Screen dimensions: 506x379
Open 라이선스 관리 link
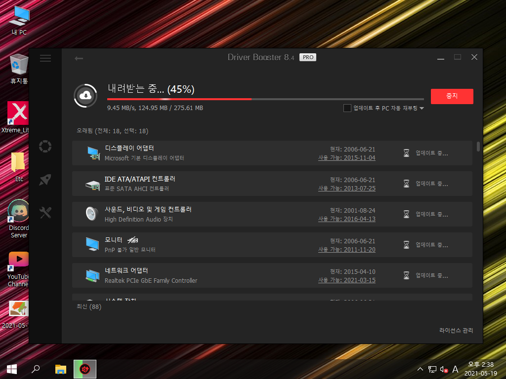coord(456,330)
